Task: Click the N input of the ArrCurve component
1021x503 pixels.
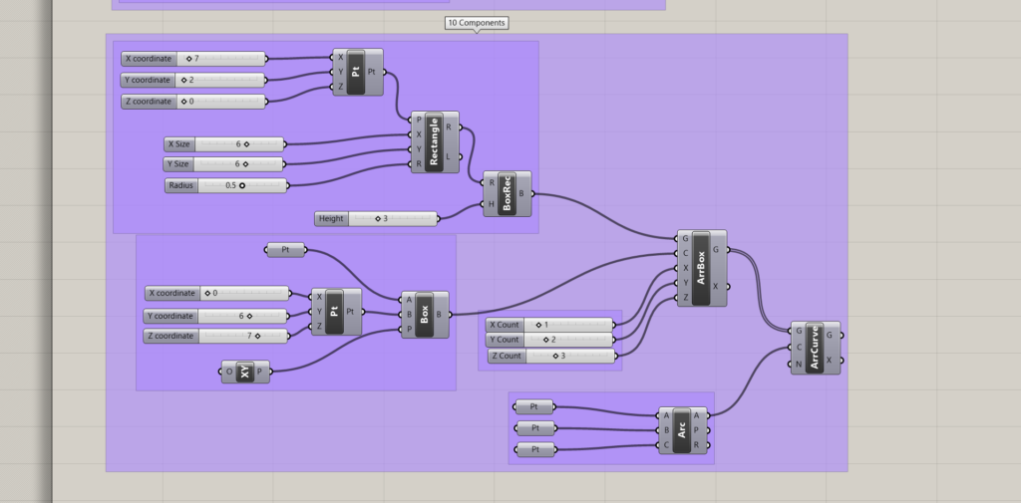Action: point(799,364)
